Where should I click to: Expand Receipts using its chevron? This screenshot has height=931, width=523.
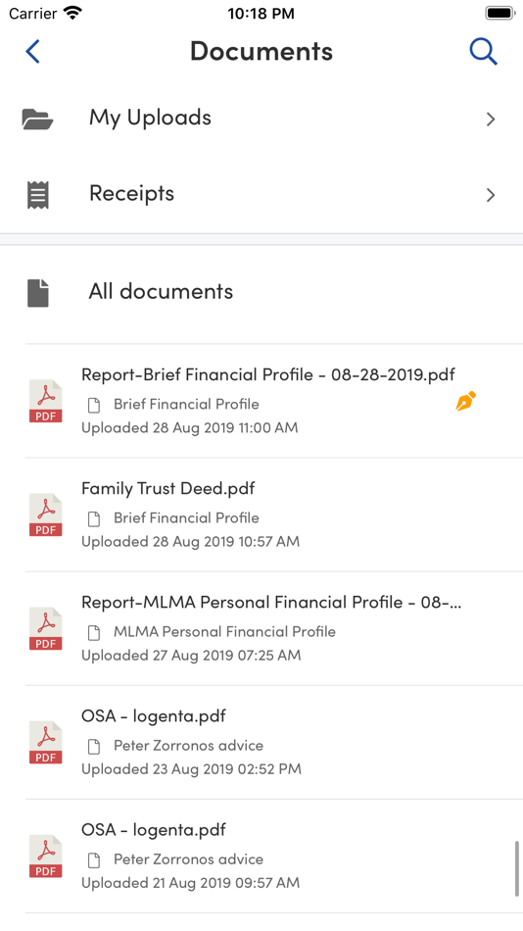[x=491, y=195]
